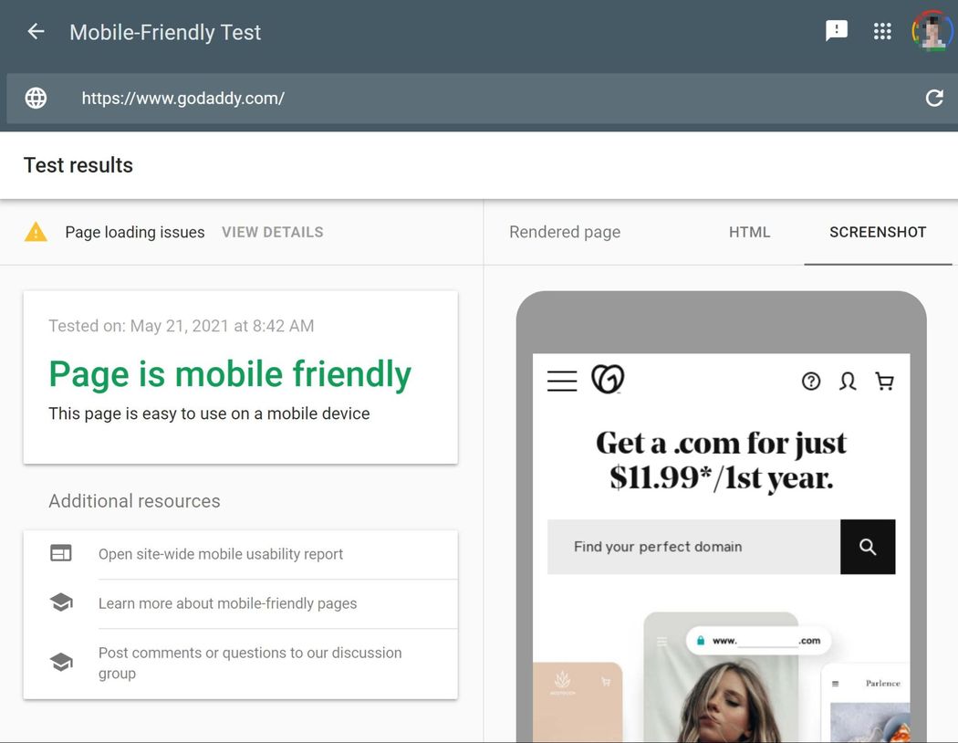This screenshot has width=958, height=743.
Task: Open the hamburger menu in preview
Action: point(562,381)
